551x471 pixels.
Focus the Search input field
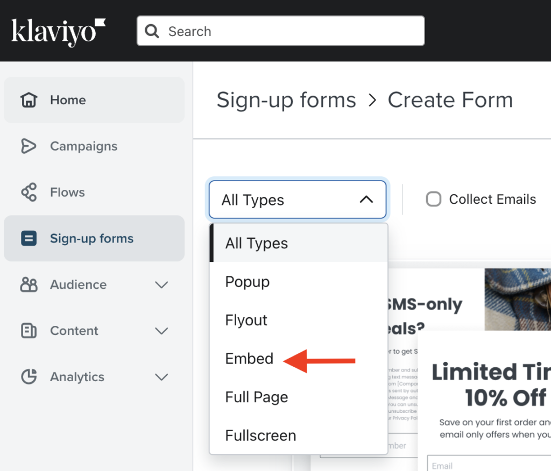280,31
